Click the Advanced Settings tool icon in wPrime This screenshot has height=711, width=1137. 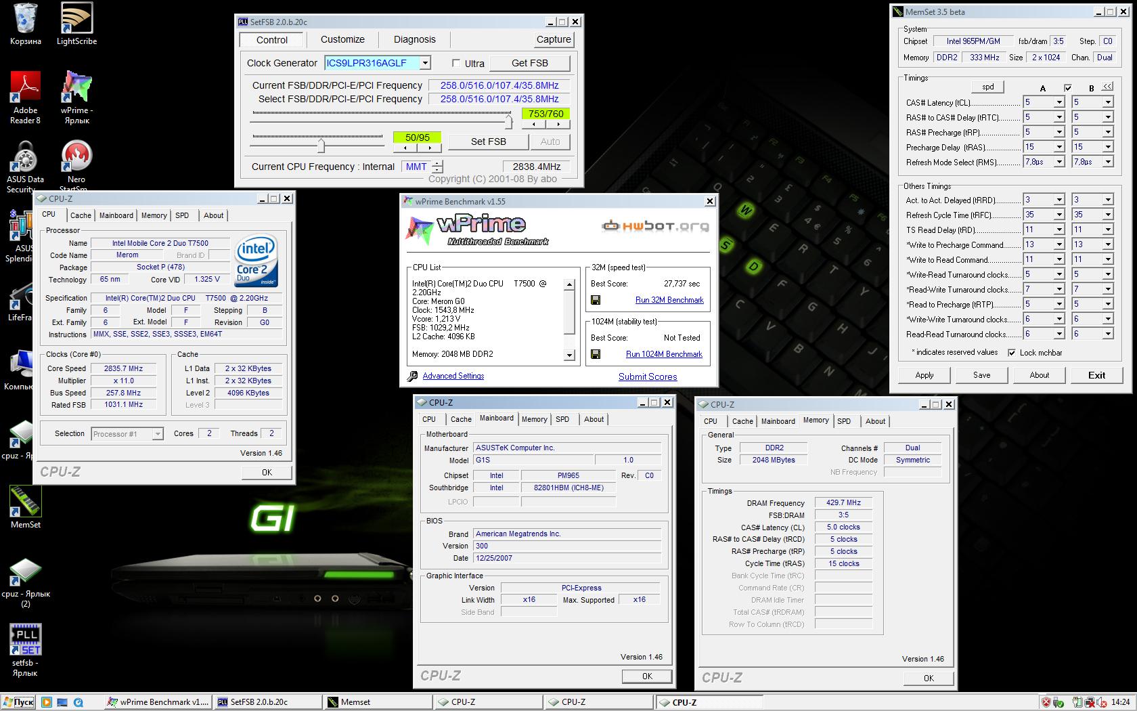pyautogui.click(x=412, y=376)
